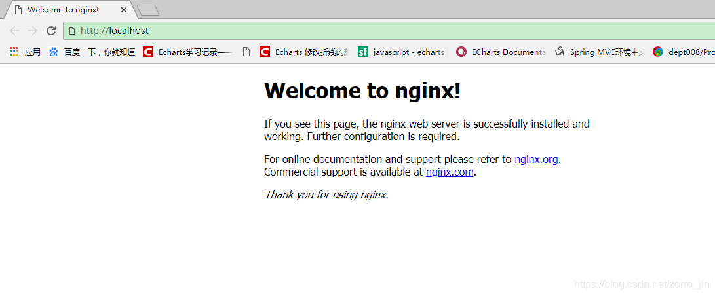Click the page info icon in address bar

[x=71, y=31]
